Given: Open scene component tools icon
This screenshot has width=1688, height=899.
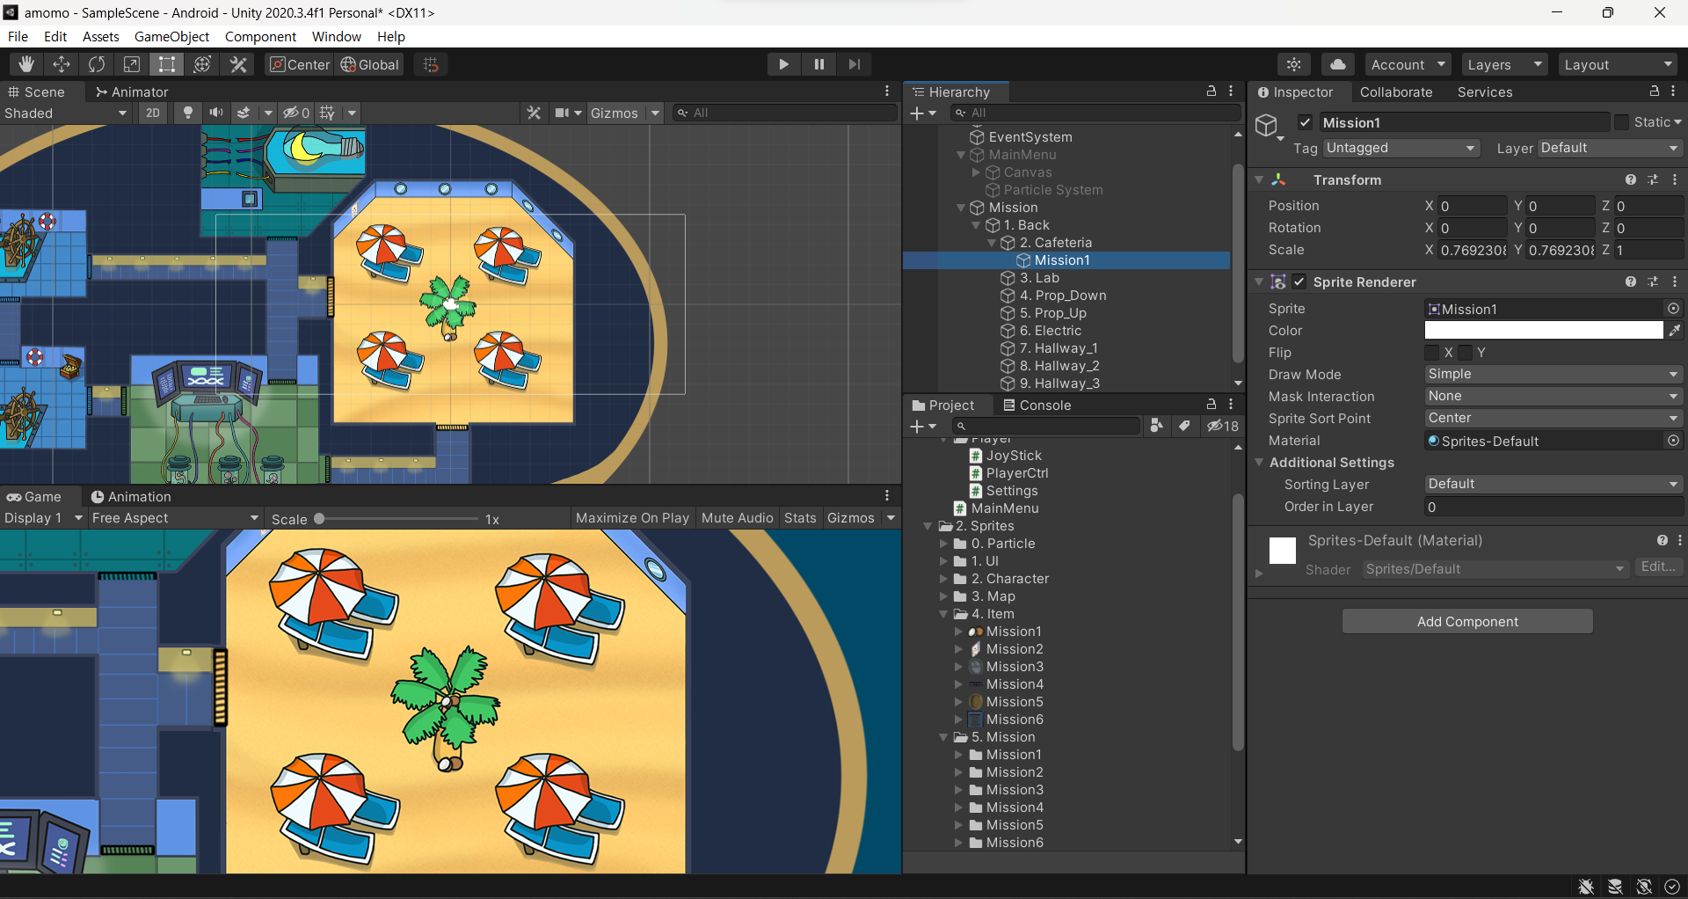Looking at the screenshot, I should coord(534,113).
